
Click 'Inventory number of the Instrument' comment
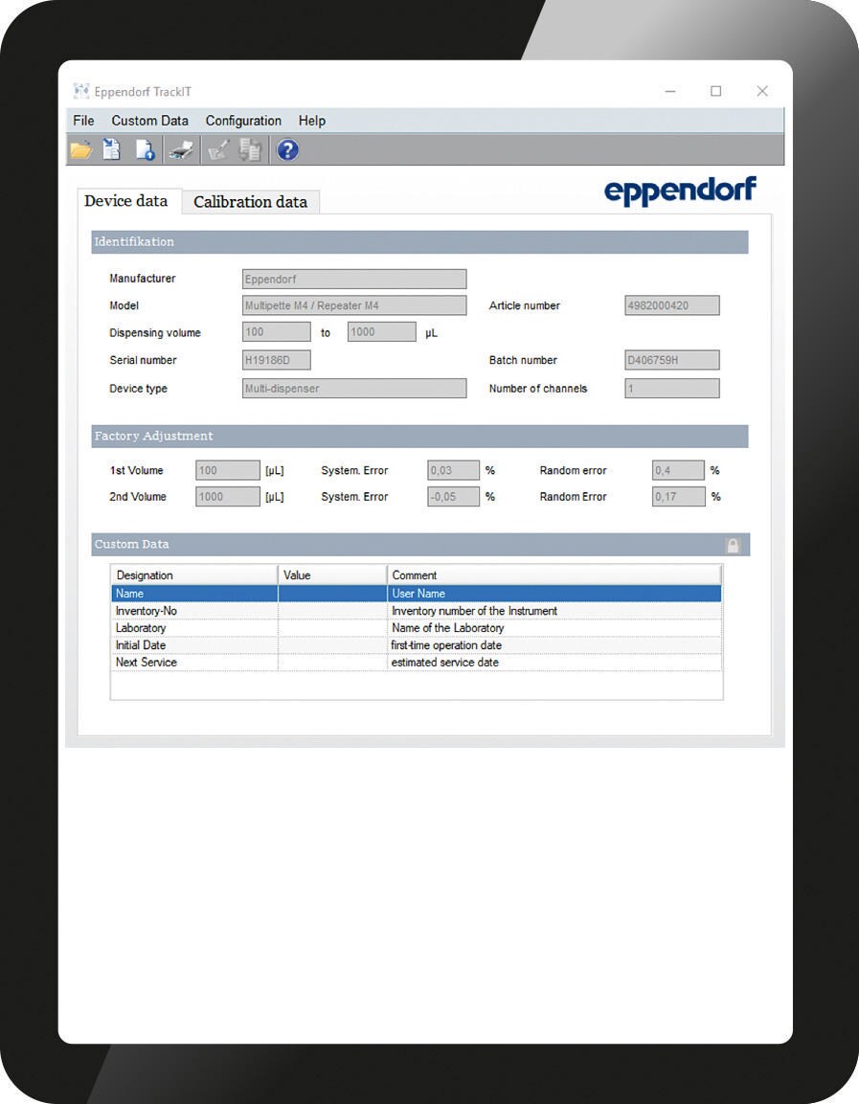pyautogui.click(x=554, y=611)
